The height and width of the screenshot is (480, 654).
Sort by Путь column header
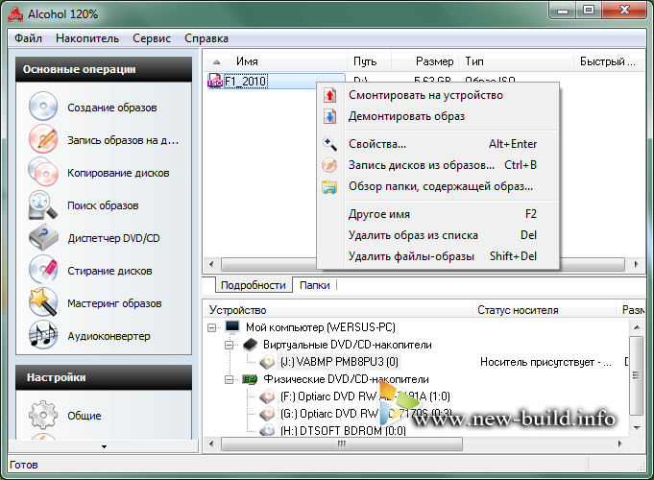pyautogui.click(x=369, y=61)
